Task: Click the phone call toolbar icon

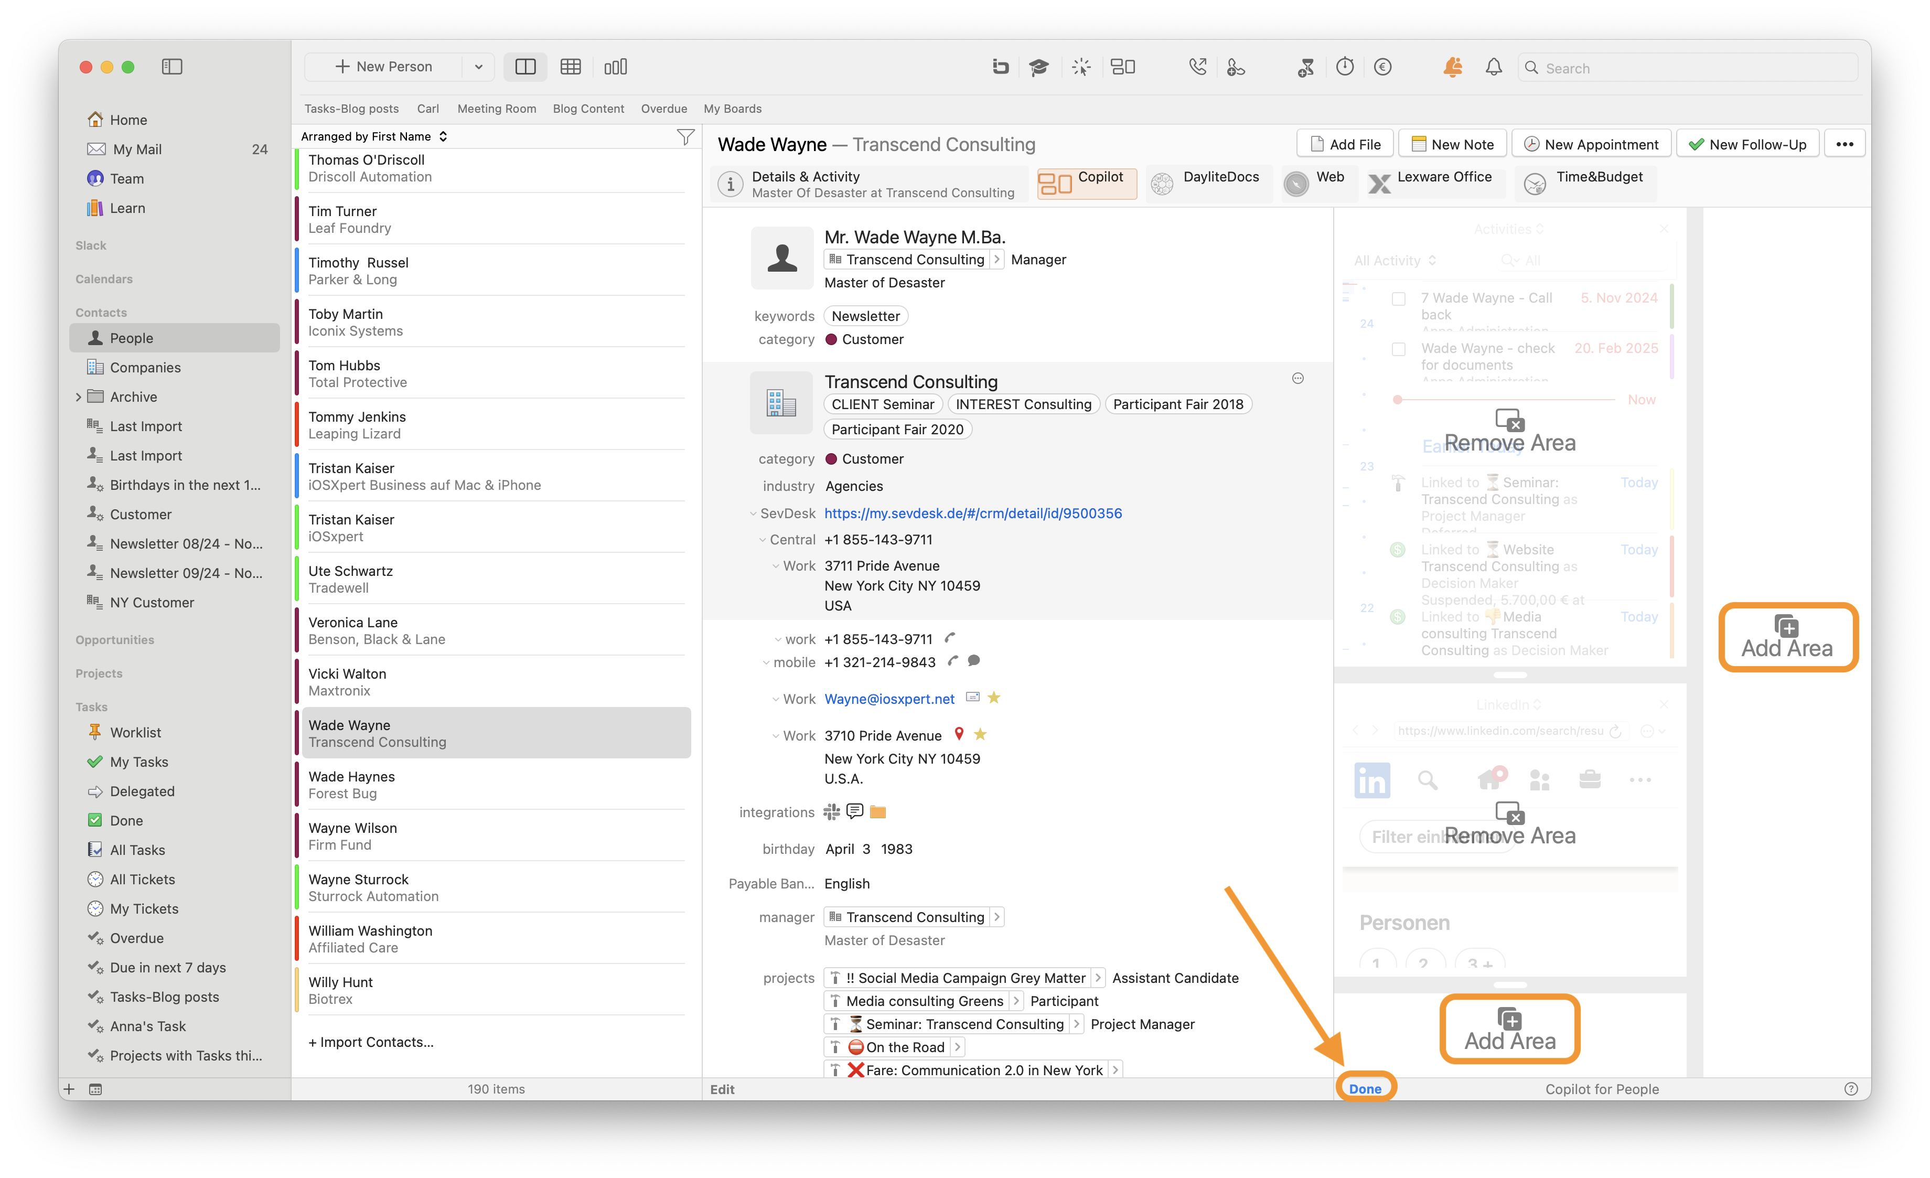Action: [x=1197, y=67]
